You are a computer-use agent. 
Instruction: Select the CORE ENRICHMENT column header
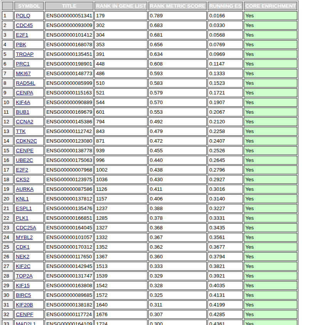pos(270,5)
